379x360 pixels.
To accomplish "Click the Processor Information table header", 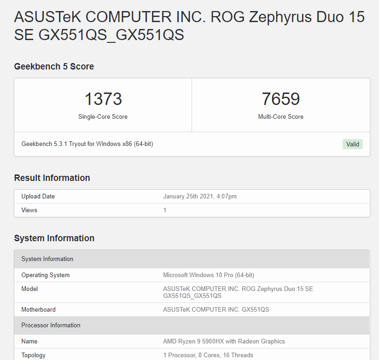I will point(192,325).
